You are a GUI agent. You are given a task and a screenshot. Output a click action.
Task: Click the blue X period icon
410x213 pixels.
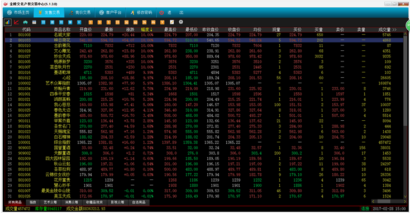[79, 22]
